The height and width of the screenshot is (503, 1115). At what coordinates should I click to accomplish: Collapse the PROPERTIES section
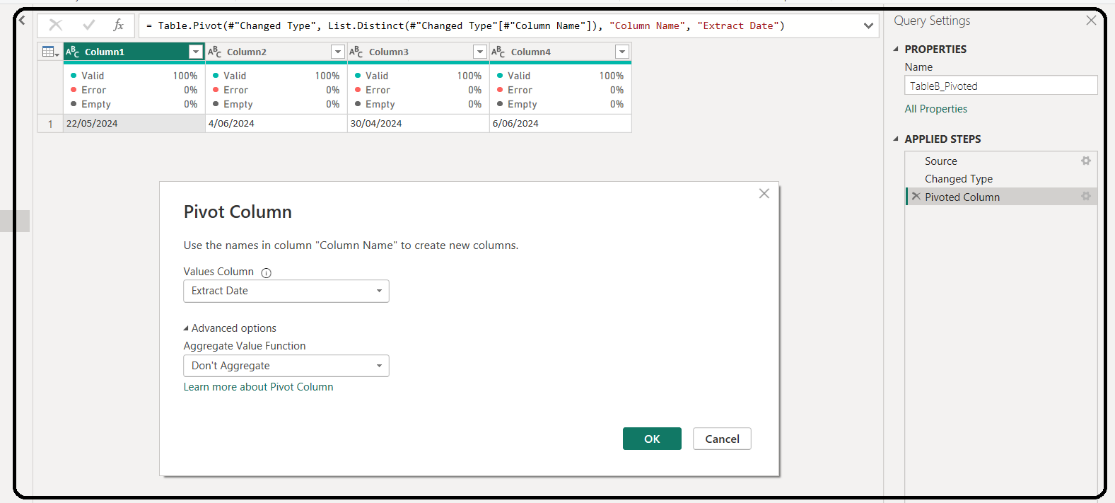897,49
